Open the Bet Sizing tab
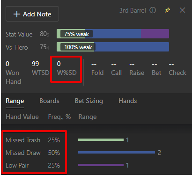 pyautogui.click(x=89, y=101)
